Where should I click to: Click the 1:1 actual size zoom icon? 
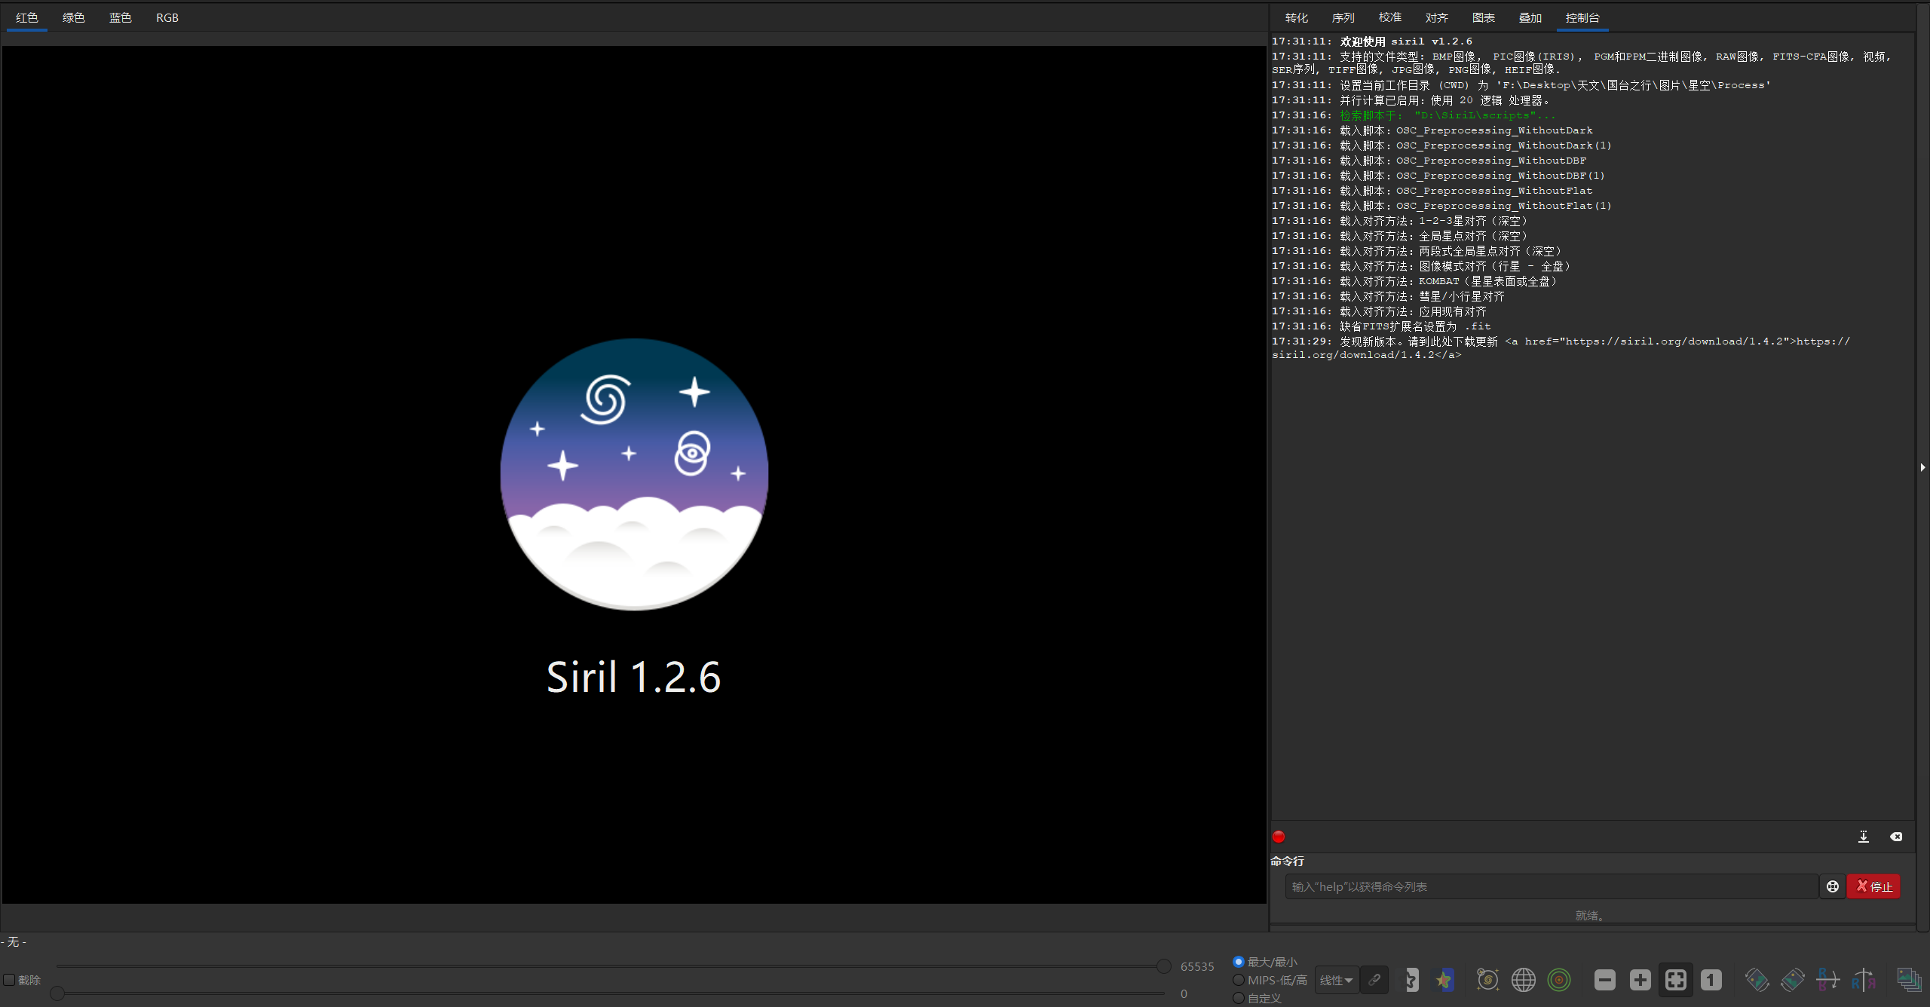tap(1711, 980)
